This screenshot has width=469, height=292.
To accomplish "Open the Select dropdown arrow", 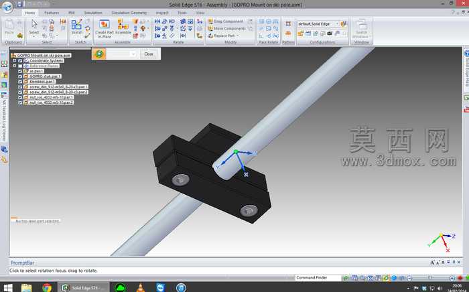I will [x=33, y=36].
